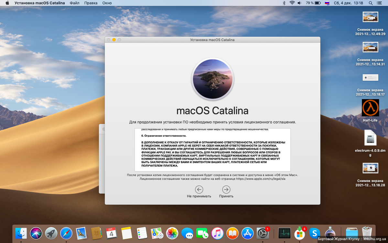Minimize the Установка macOS Catalina window
This screenshot has width=388, height=243.
click(x=114, y=40)
